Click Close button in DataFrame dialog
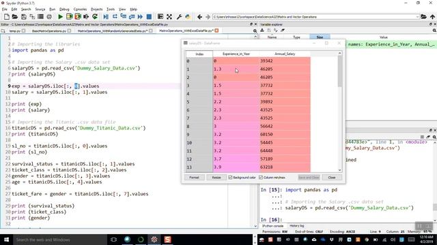 (332, 177)
